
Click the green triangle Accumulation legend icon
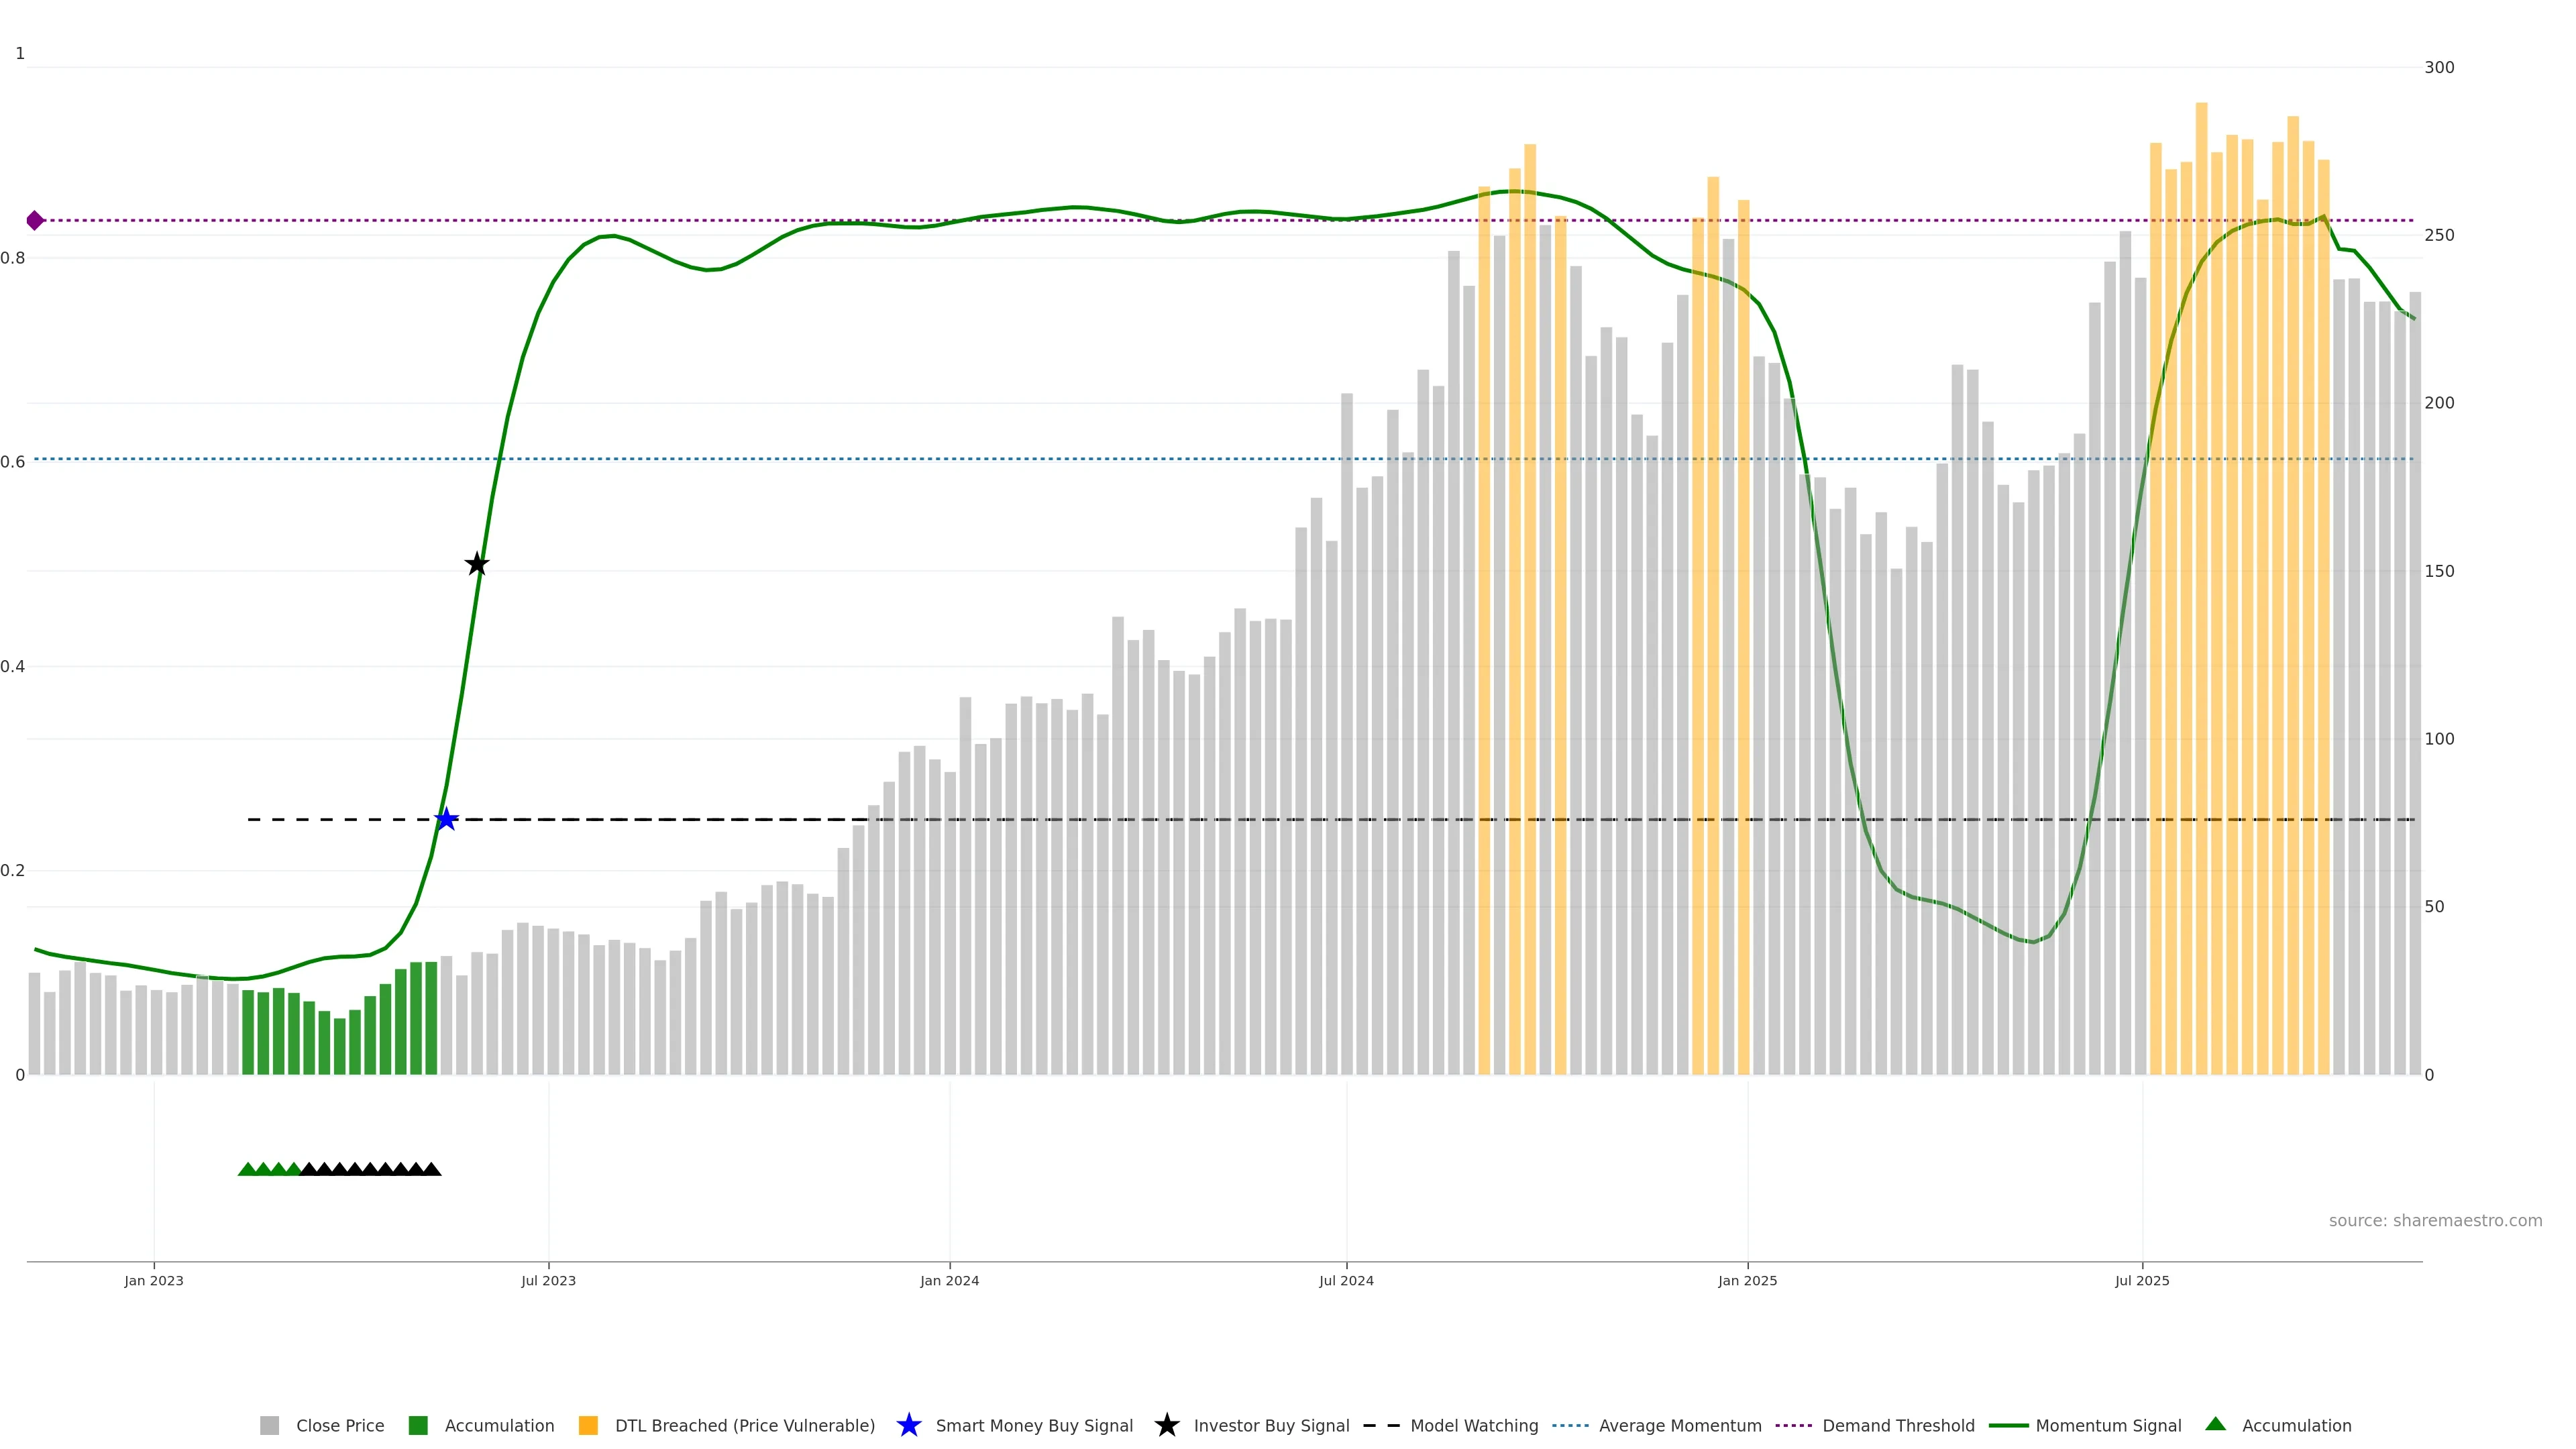click(x=2215, y=1424)
